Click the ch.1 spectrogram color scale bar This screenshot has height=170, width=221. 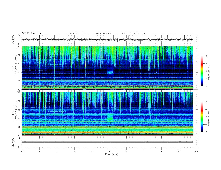click(202, 71)
